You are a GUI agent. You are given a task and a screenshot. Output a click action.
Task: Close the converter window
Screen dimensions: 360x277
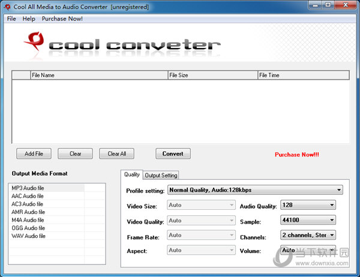pyautogui.click(x=346, y=5)
